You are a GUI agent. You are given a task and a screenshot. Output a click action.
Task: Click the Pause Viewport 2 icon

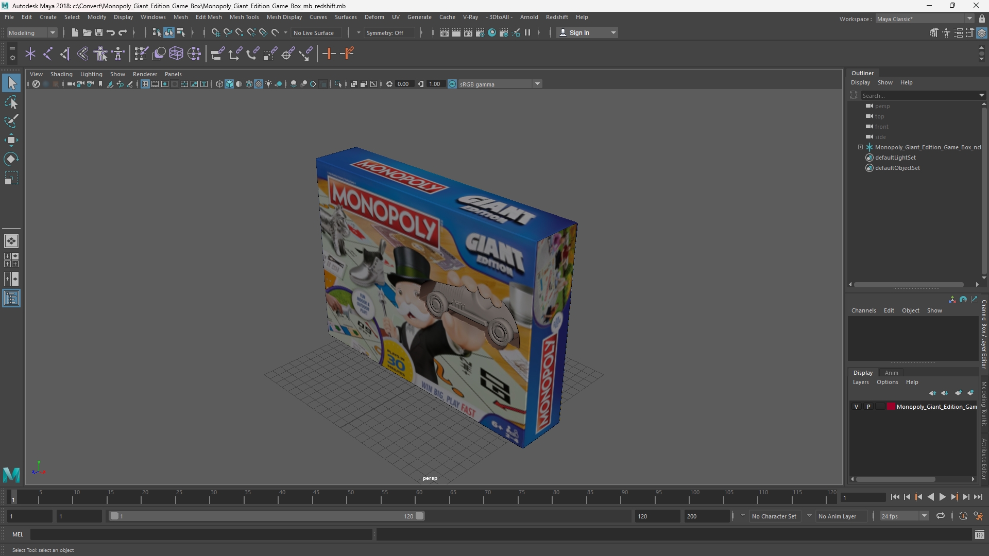point(527,32)
